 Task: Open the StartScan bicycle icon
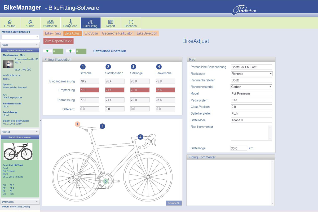point(50,23)
